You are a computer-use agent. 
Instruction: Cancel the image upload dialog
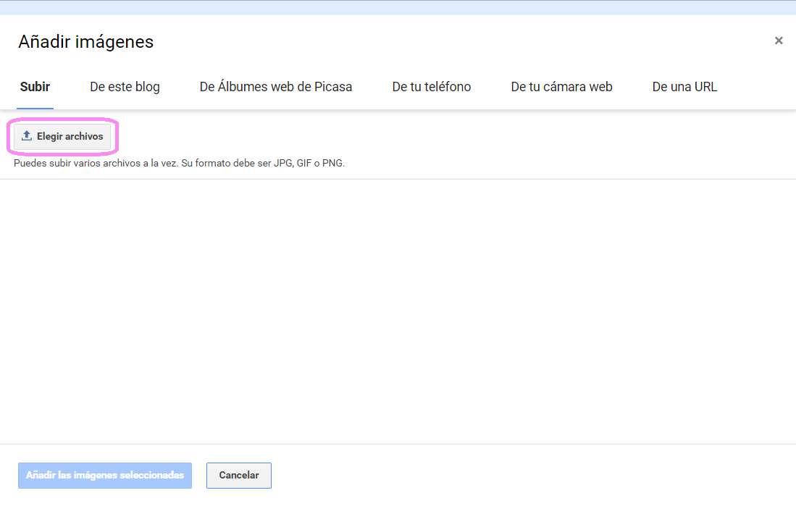(x=239, y=476)
